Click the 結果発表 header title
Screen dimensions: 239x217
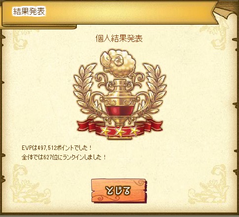coord(29,11)
